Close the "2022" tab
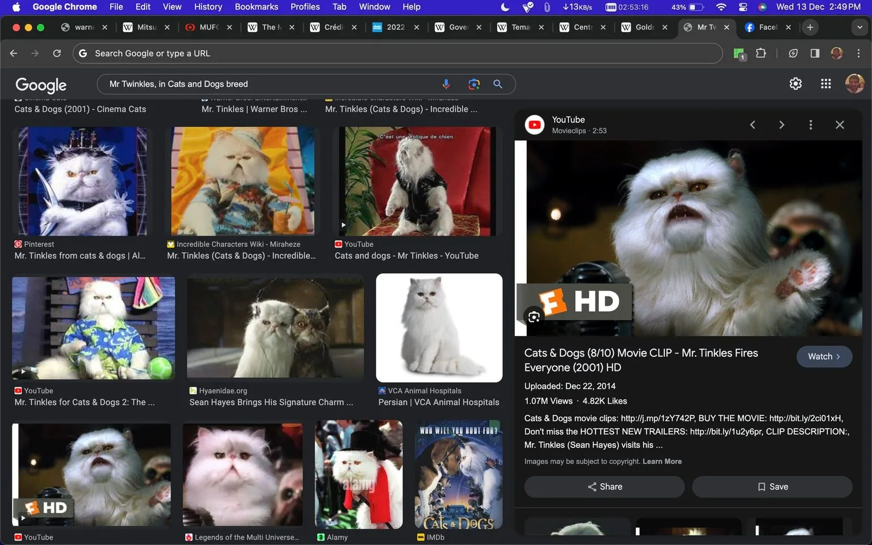Screen dimensions: 872x545 click(417, 27)
